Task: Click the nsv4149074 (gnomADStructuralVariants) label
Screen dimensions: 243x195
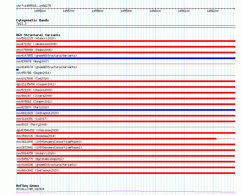Action: click(47, 67)
